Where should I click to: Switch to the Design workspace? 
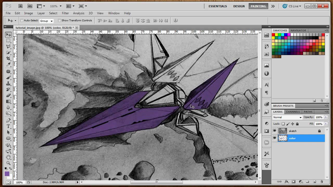click(x=239, y=6)
